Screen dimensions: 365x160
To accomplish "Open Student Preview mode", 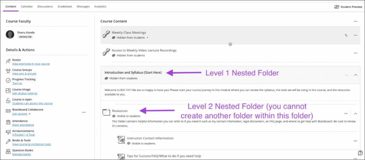I will [x=348, y=7].
